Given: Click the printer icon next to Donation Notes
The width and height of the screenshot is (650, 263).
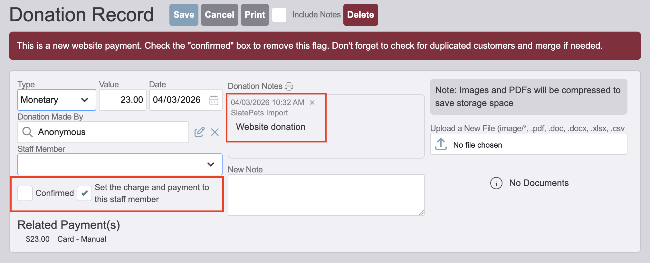Looking at the screenshot, I should click(289, 86).
